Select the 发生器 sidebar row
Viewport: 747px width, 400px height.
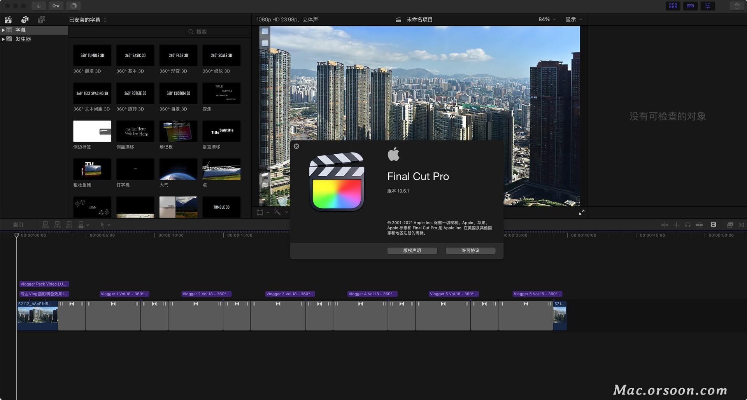(34, 39)
